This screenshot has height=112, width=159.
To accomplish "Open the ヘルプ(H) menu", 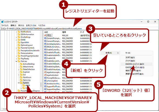I will pyautogui.click(x=42, y=25).
